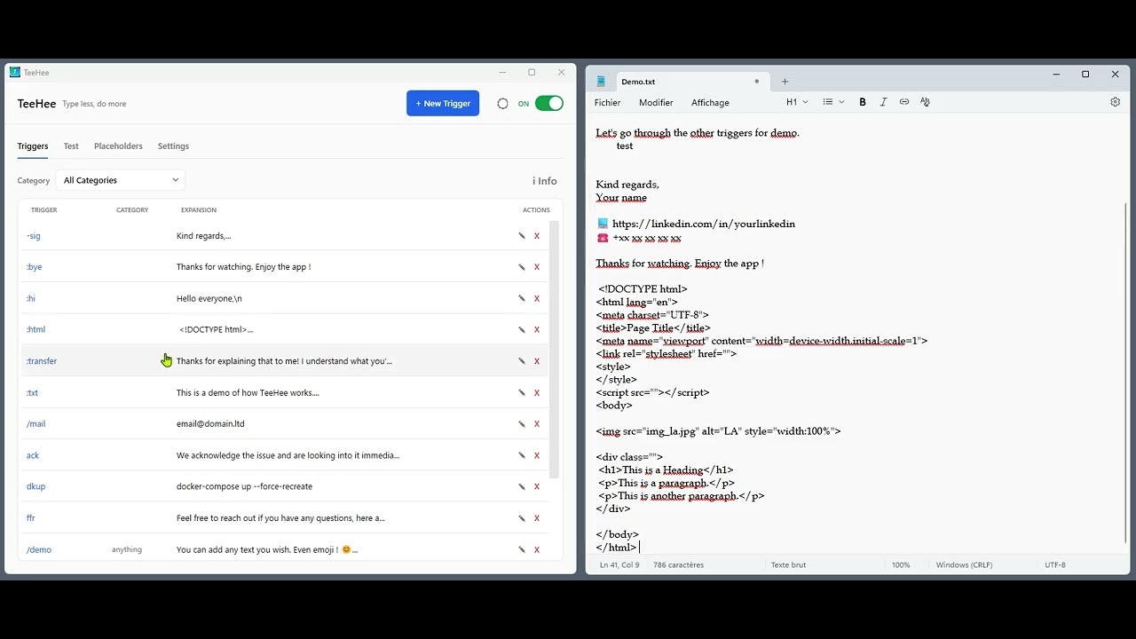Toggle bold in Notepad toolbar
Viewport: 1136px width, 639px height.
click(863, 102)
